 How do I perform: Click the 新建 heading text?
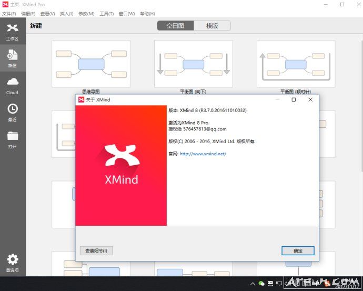pos(36,25)
